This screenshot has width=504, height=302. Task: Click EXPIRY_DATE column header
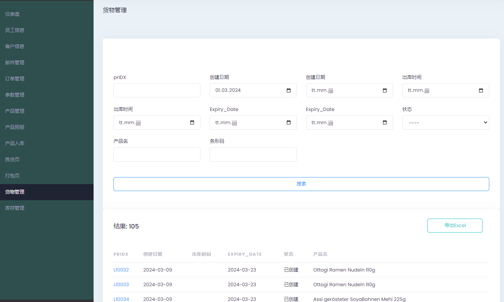[x=245, y=254]
